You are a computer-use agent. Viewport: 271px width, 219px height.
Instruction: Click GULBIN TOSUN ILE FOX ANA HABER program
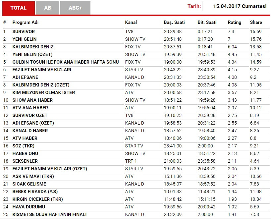(x=66, y=62)
